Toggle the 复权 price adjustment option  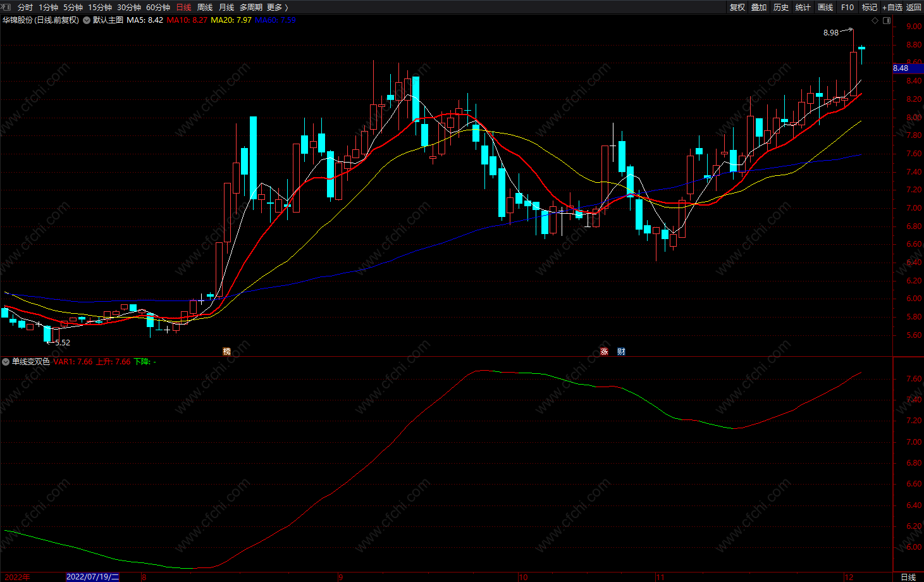click(x=737, y=7)
